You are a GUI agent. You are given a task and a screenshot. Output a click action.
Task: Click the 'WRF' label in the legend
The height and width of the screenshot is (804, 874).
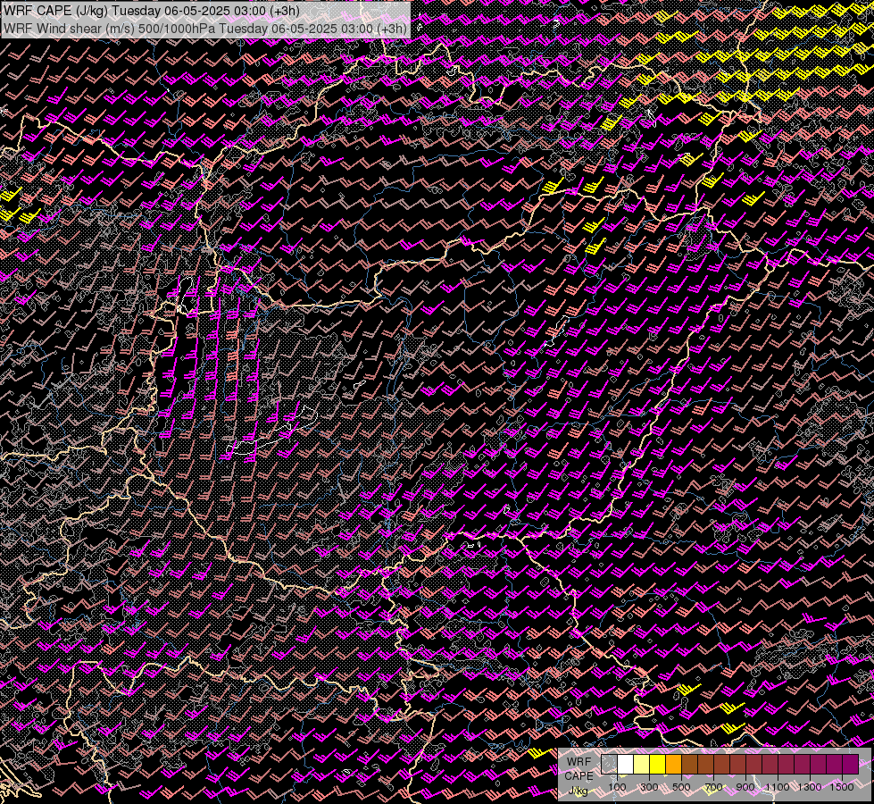point(579,762)
